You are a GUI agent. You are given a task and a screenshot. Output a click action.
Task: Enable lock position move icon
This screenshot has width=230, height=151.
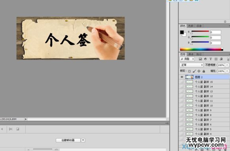[x=199, y=71]
